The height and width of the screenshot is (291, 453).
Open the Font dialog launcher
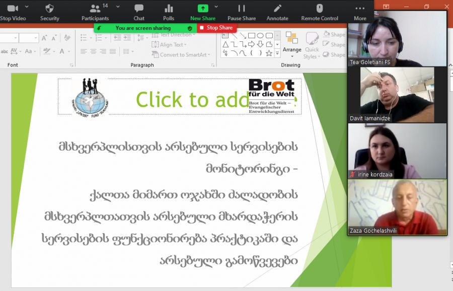(x=71, y=65)
